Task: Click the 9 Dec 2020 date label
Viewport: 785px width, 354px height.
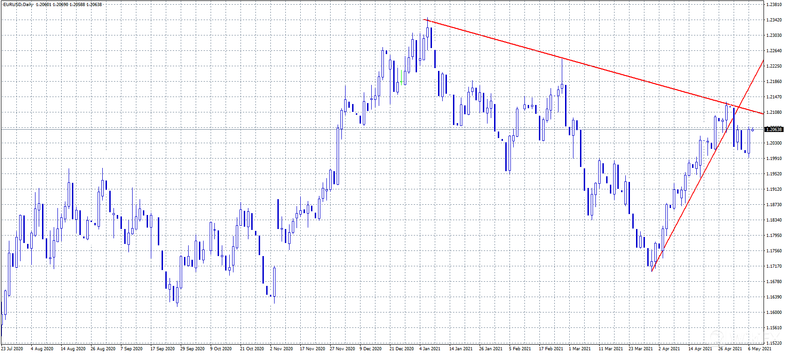Action: (370, 348)
